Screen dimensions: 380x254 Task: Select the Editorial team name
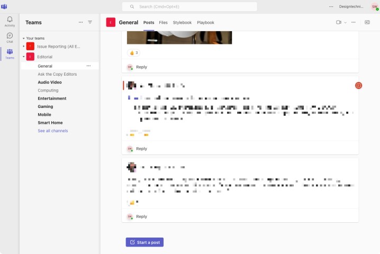(45, 57)
